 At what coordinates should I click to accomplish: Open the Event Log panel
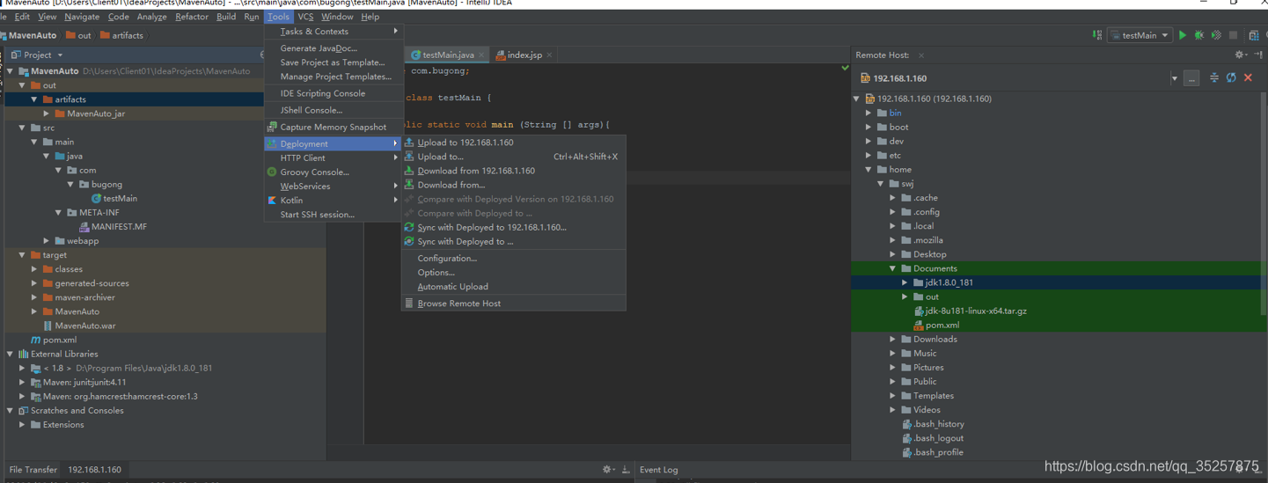[658, 470]
